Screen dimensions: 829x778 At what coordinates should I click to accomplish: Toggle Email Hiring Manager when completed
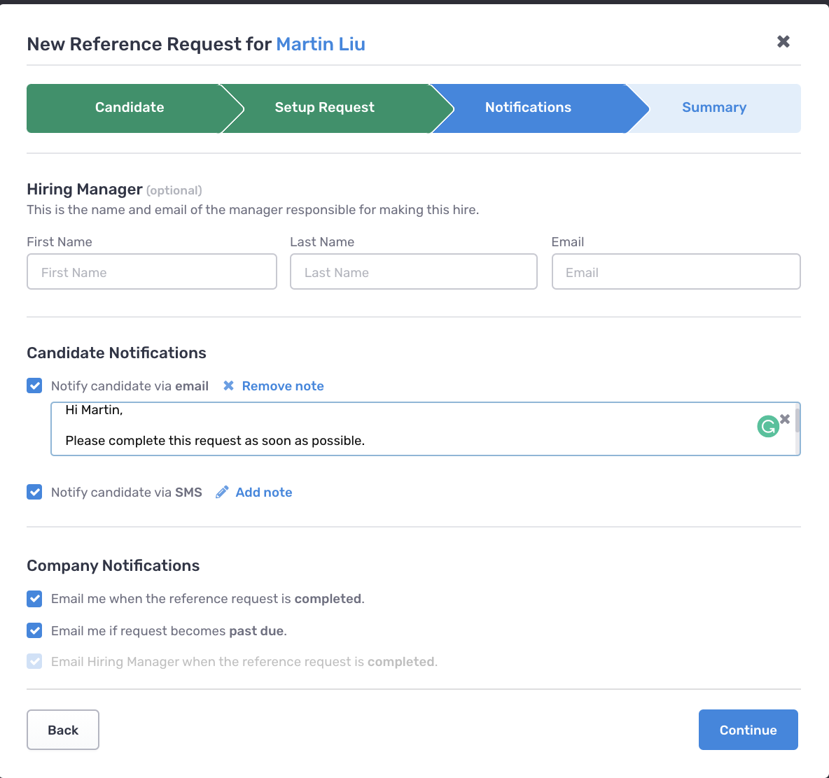(x=34, y=661)
